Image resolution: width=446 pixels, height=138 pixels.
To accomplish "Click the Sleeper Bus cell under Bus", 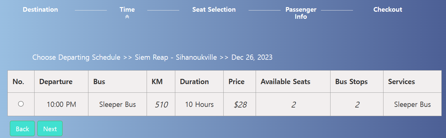I will (117, 104).
